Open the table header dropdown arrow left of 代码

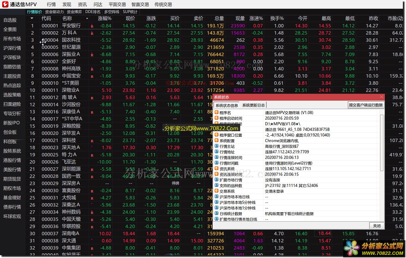pyautogui.click(x=32, y=18)
